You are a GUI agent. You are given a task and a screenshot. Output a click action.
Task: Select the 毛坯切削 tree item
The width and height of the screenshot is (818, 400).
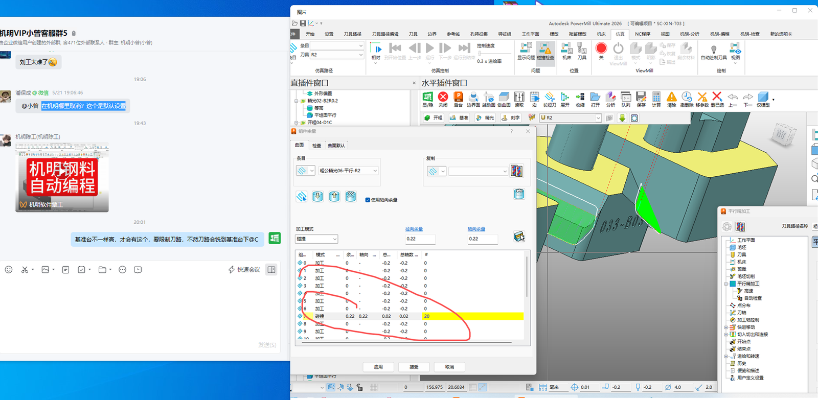[746, 276]
